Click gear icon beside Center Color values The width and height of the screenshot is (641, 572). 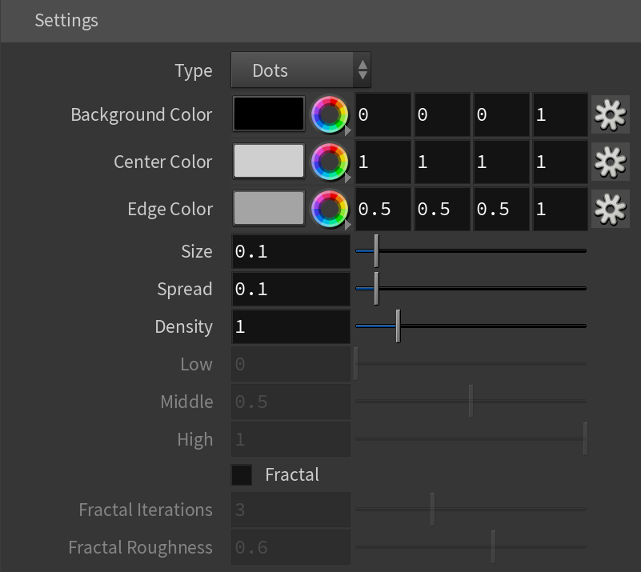tap(611, 162)
